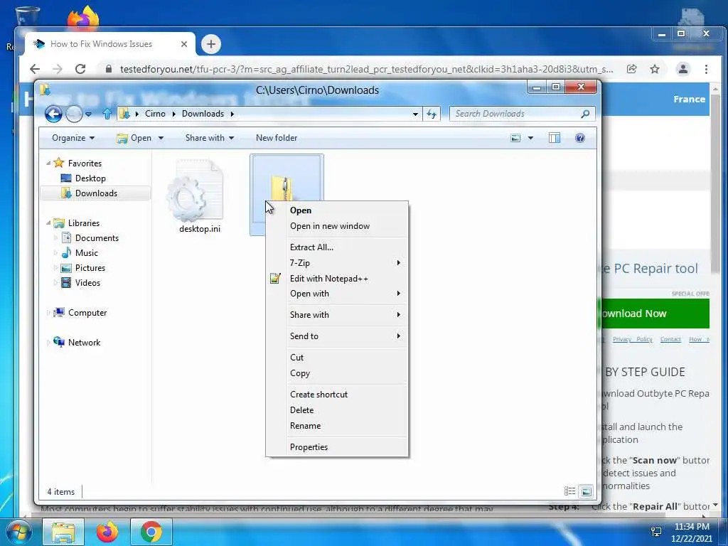Screen dimensions: 728x546
Task: Click Open in Explorer toolbar
Action: coord(134,138)
